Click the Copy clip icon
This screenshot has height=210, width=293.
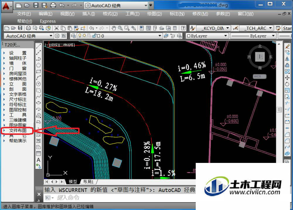pos(63,28)
